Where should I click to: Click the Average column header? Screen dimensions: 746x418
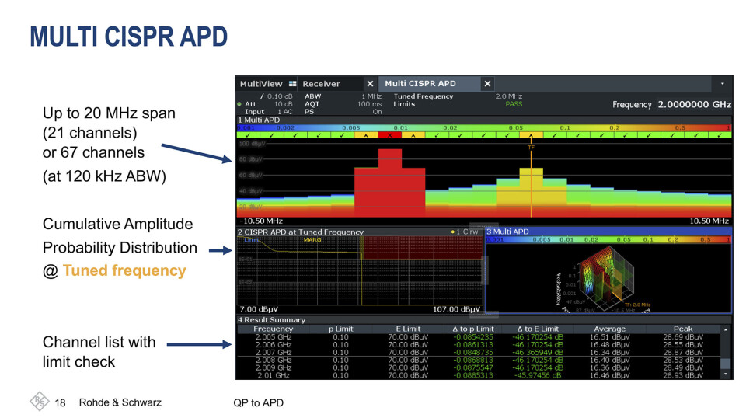(609, 329)
